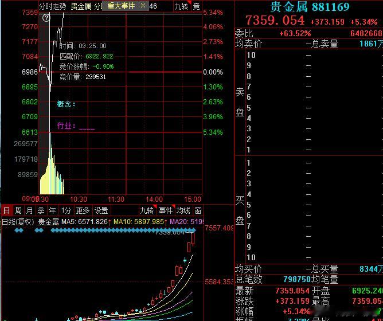
Task: Click the 贵金属 881169 title
Action: click(x=310, y=7)
